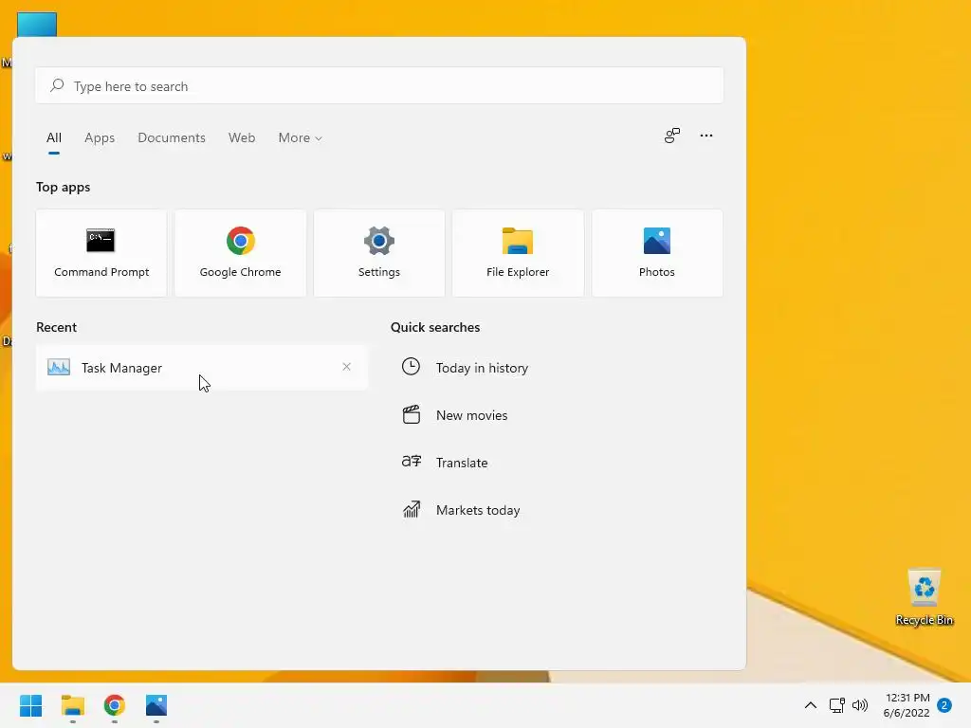Click the New movies clapperboard icon
This screenshot has width=971, height=728.
412,414
